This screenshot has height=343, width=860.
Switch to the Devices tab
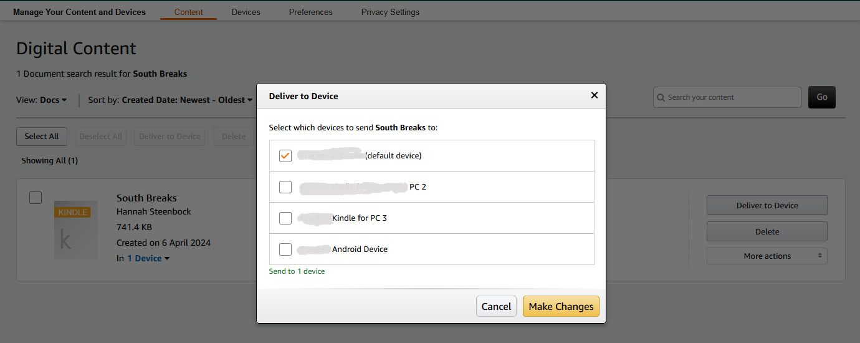coord(246,12)
